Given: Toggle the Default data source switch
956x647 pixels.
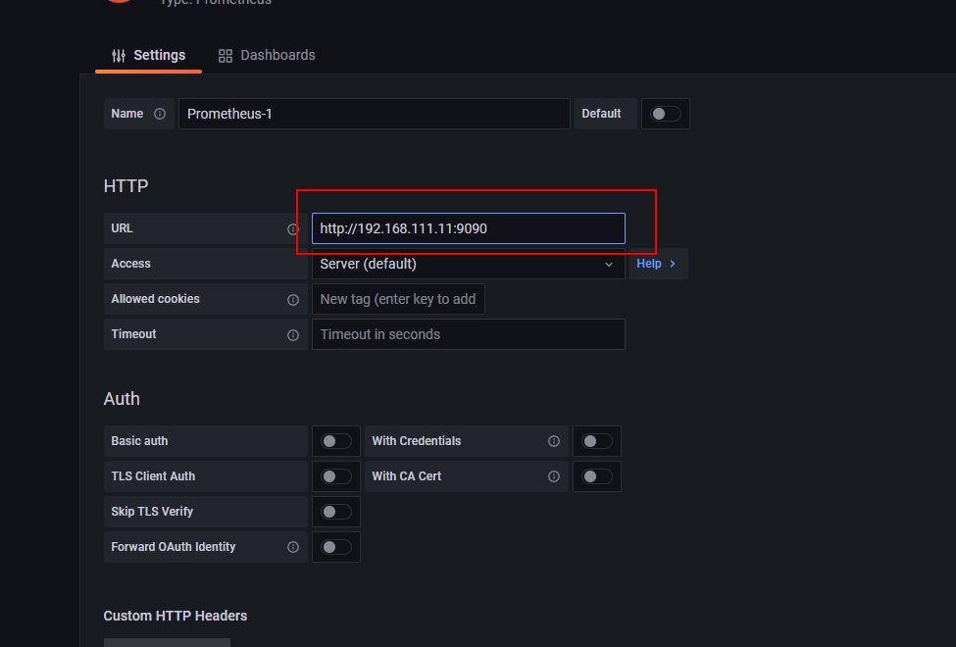Looking at the screenshot, I should click(x=665, y=114).
